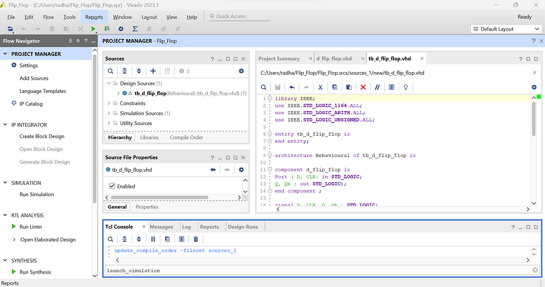Open the Default Layout dropdown
The height and width of the screenshot is (287, 545).
[x=506, y=29]
